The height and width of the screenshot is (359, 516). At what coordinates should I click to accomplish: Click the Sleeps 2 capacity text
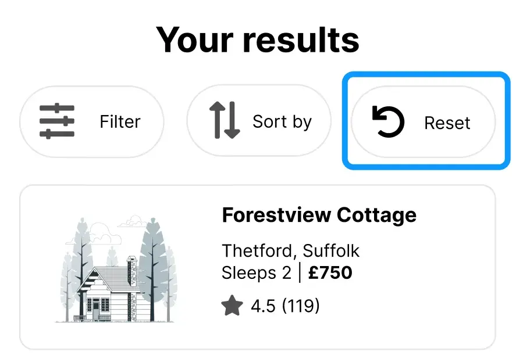(256, 272)
